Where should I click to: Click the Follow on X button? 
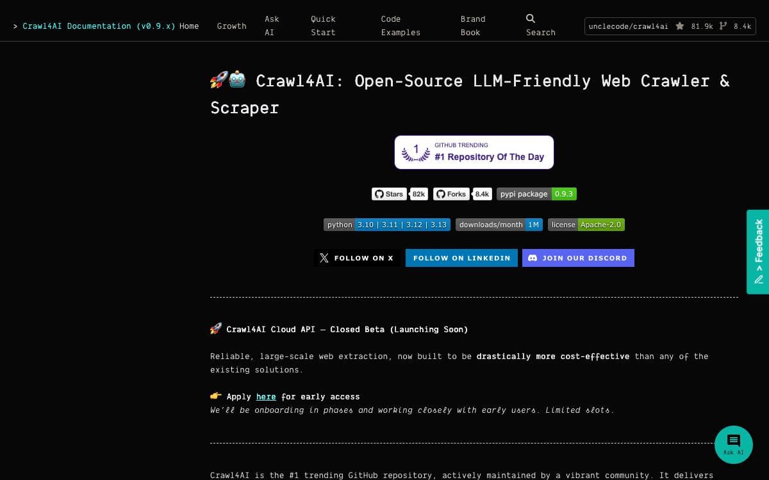pos(357,258)
